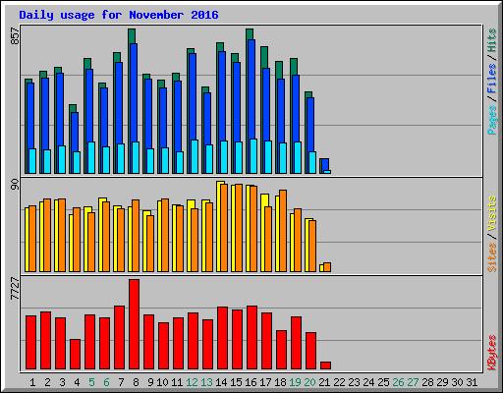The image size is (503, 393).
Task: Click the blue Files bar for day 4
Action: point(75,132)
